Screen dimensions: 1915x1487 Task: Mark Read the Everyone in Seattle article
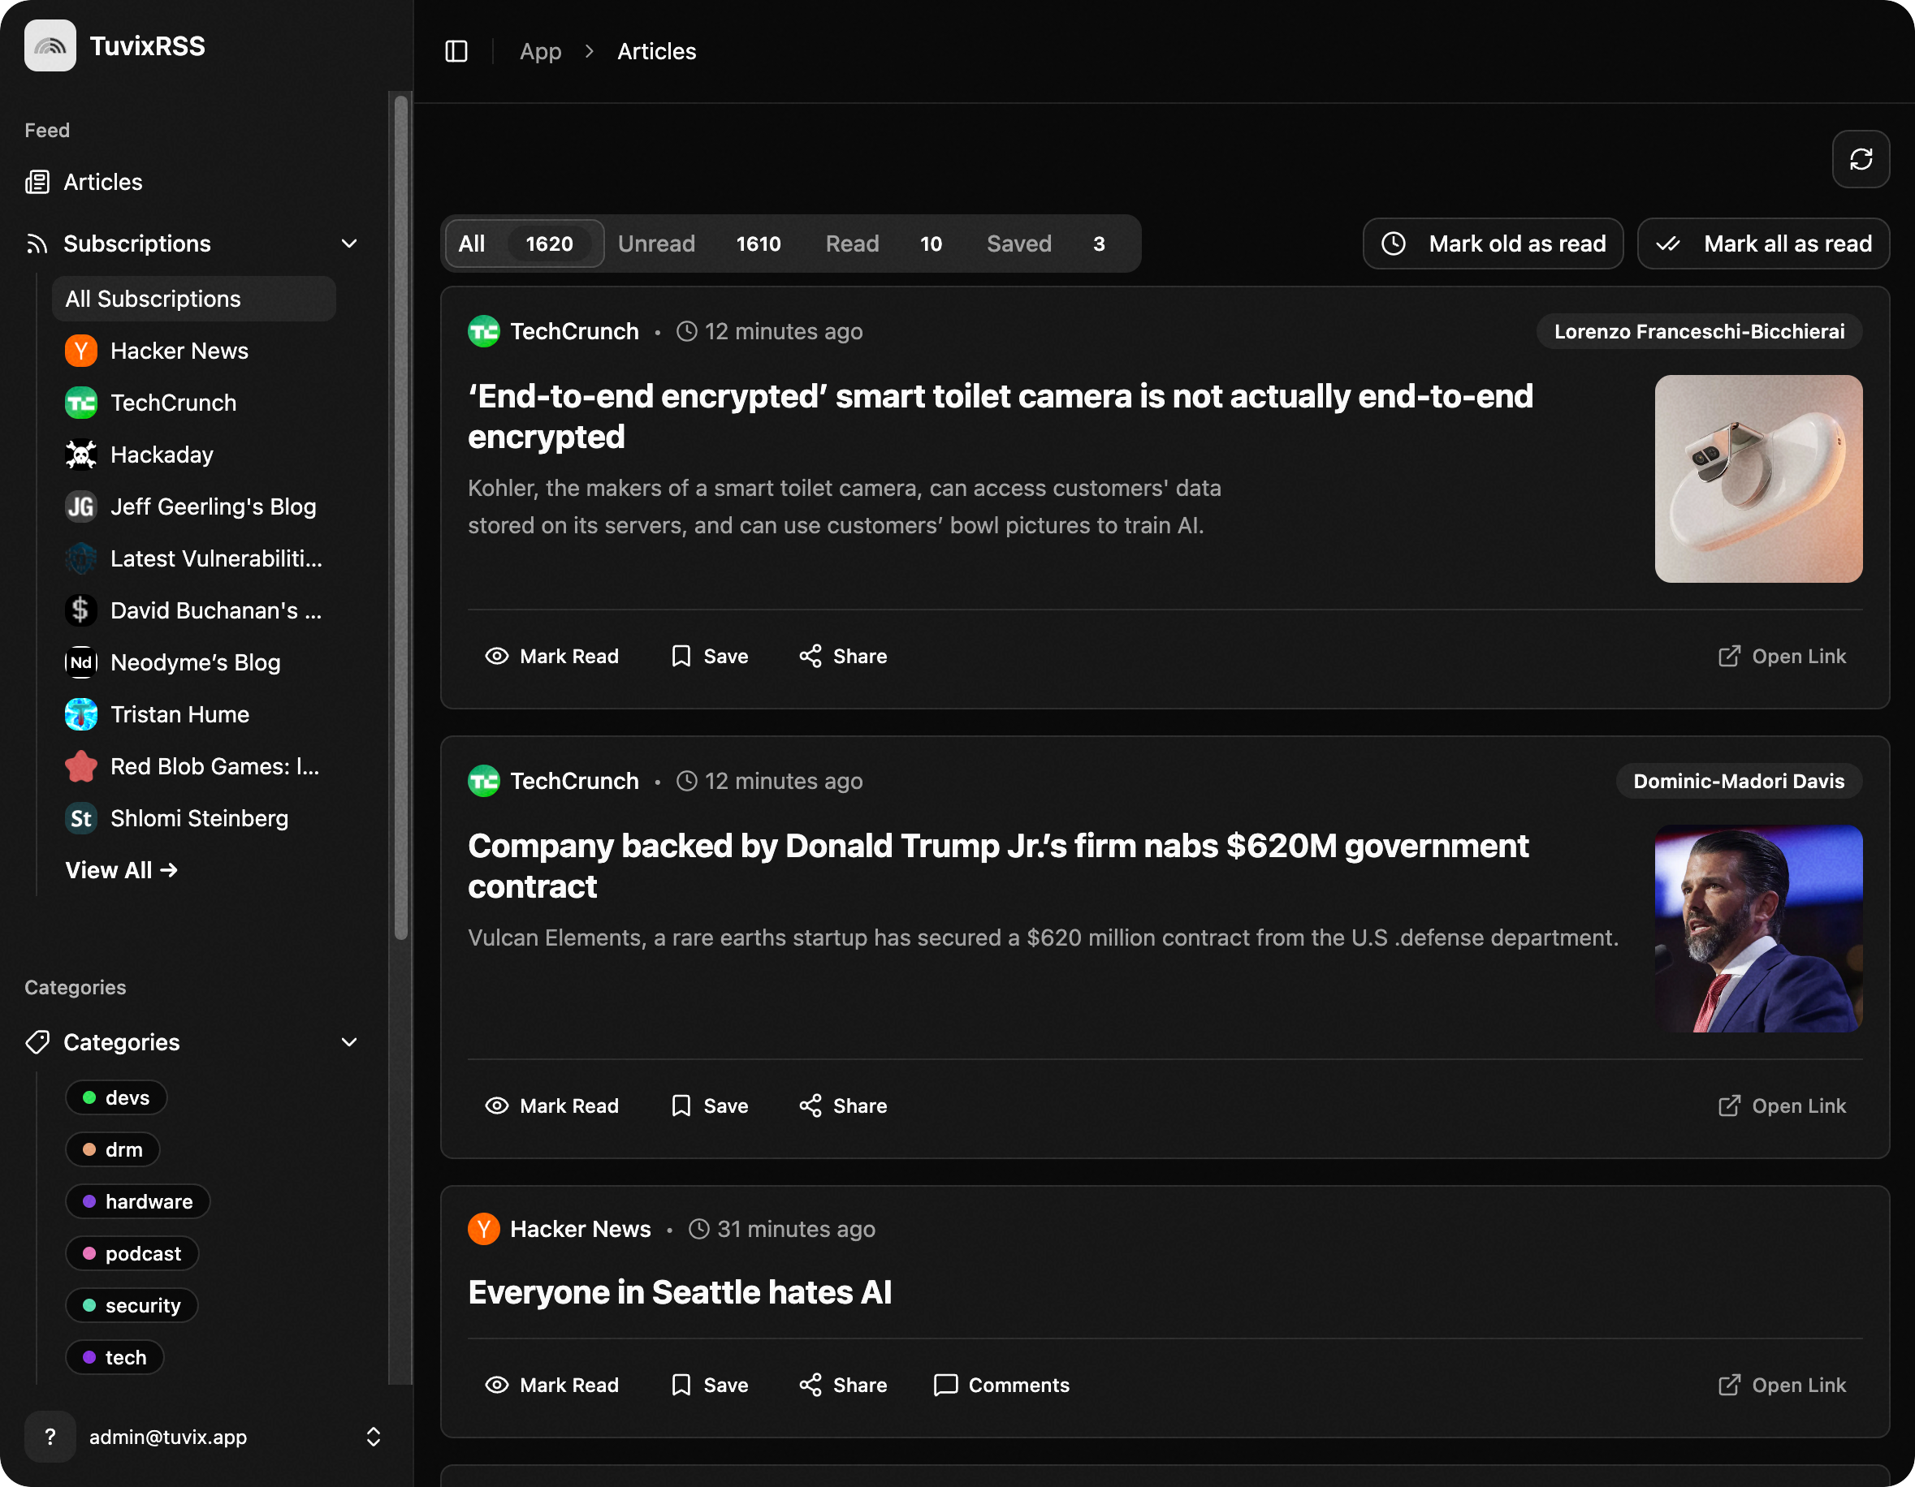click(x=551, y=1385)
